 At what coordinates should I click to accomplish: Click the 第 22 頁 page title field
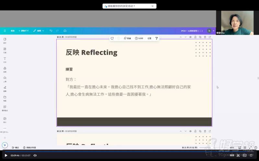[x=67, y=131]
